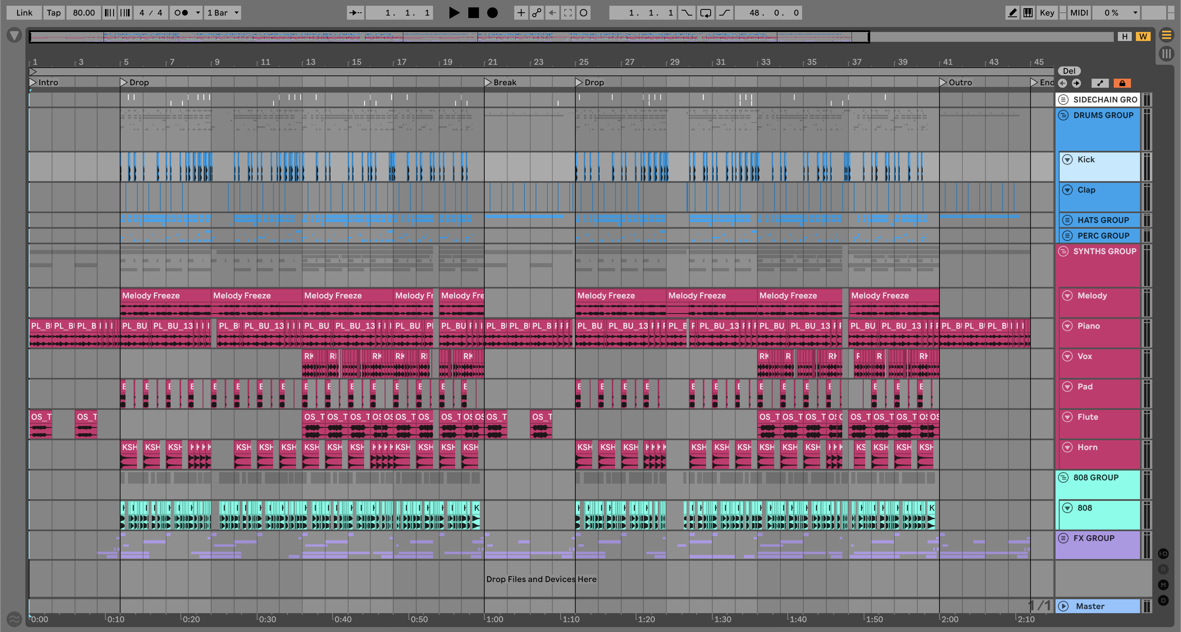Click the Follow playback arrow icon

[355, 13]
